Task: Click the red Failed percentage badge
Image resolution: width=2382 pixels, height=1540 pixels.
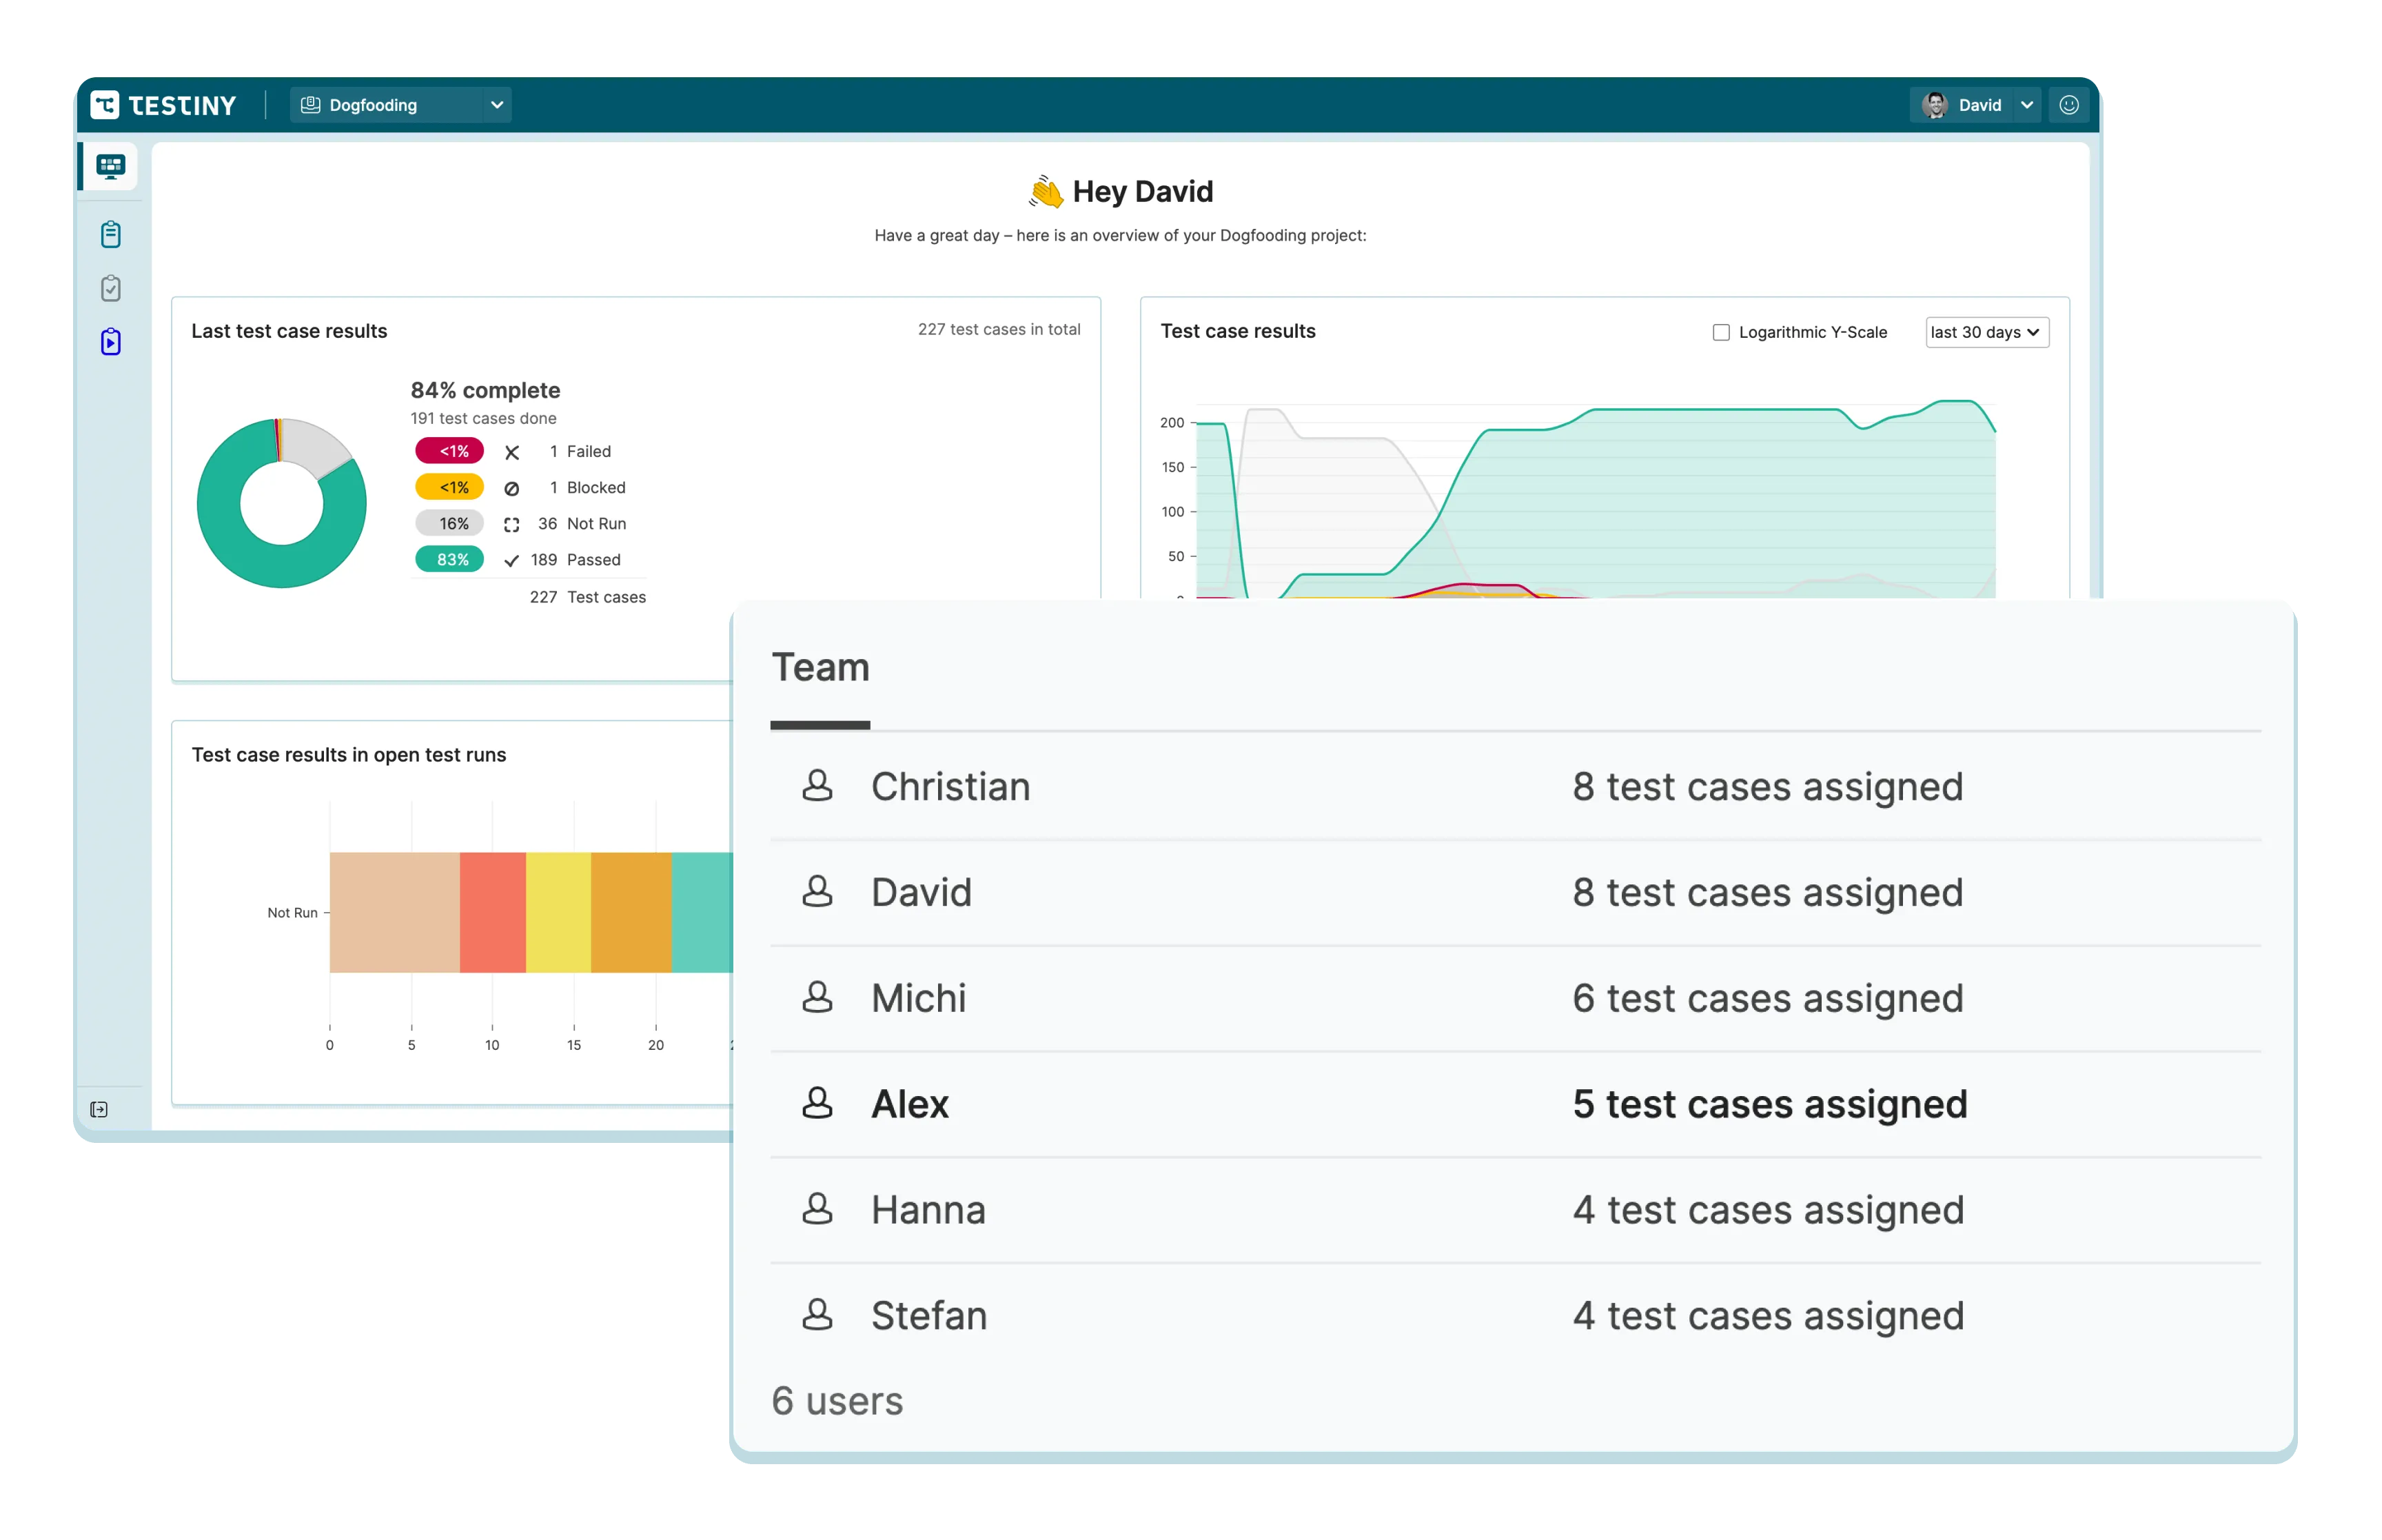Action: [x=449, y=451]
